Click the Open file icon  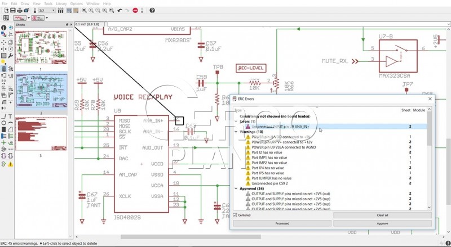coord(6,10)
